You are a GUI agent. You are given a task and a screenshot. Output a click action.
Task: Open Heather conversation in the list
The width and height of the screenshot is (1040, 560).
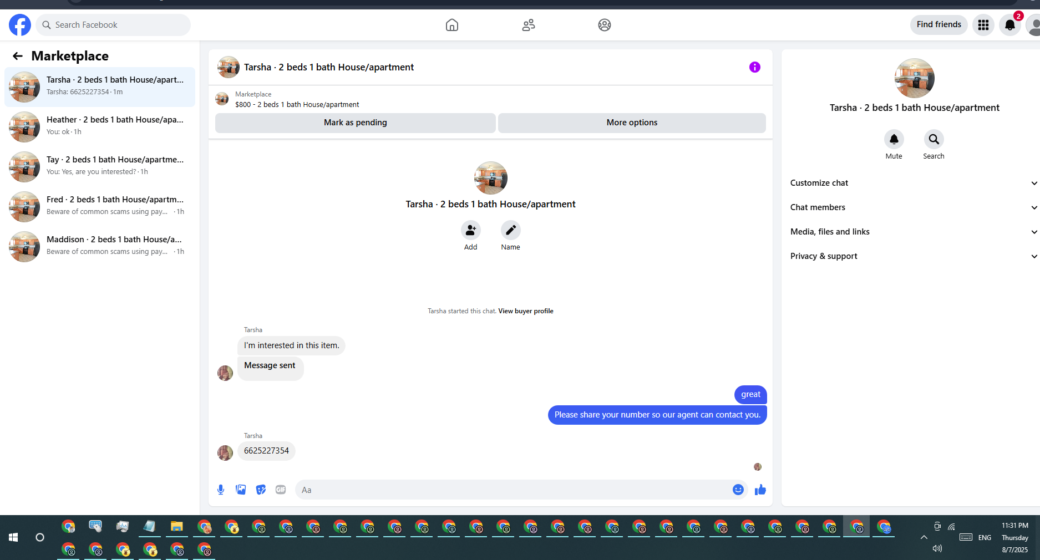point(100,126)
